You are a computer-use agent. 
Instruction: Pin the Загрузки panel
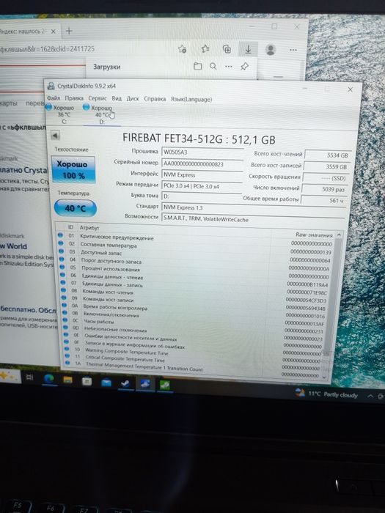click(x=244, y=67)
